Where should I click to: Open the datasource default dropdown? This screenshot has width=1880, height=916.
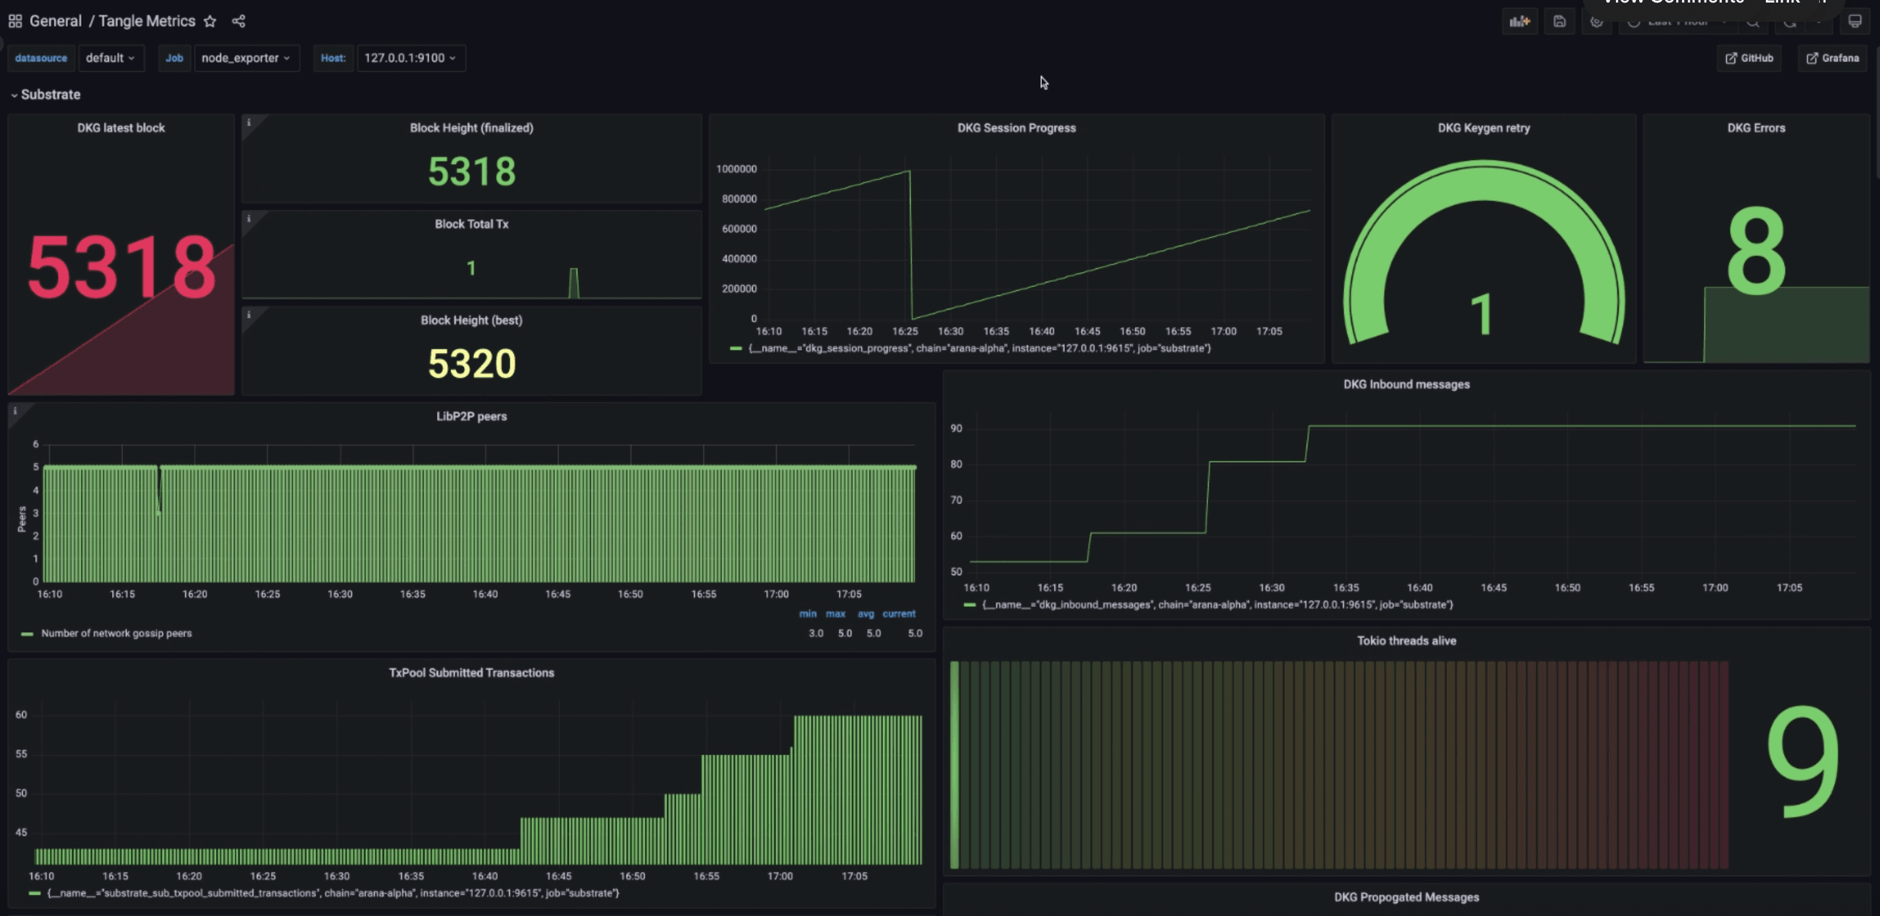click(111, 58)
